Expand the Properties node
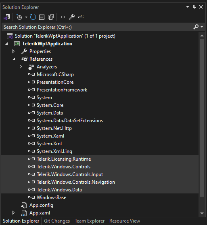Screen dimensions: 207x225 click(13, 51)
